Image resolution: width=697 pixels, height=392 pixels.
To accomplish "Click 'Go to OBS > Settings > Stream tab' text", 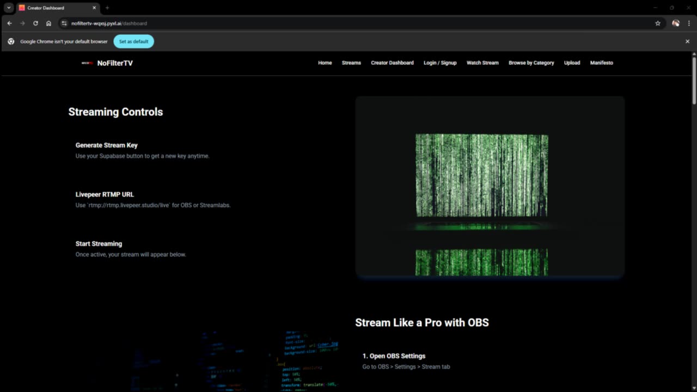I will (x=406, y=367).
